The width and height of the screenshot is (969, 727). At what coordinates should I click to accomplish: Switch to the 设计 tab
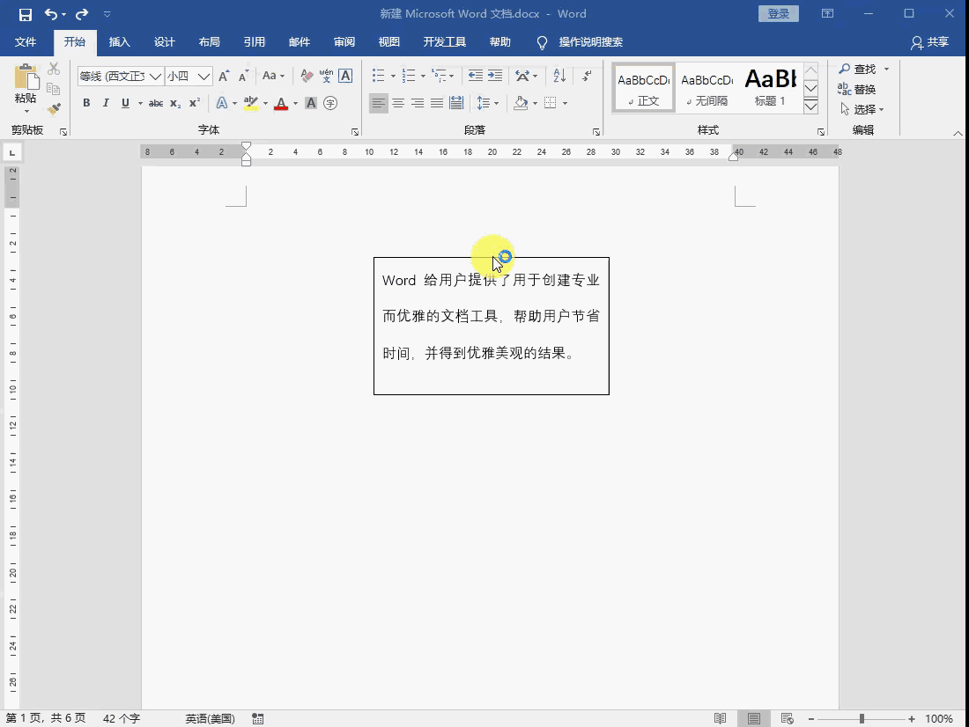pos(165,42)
